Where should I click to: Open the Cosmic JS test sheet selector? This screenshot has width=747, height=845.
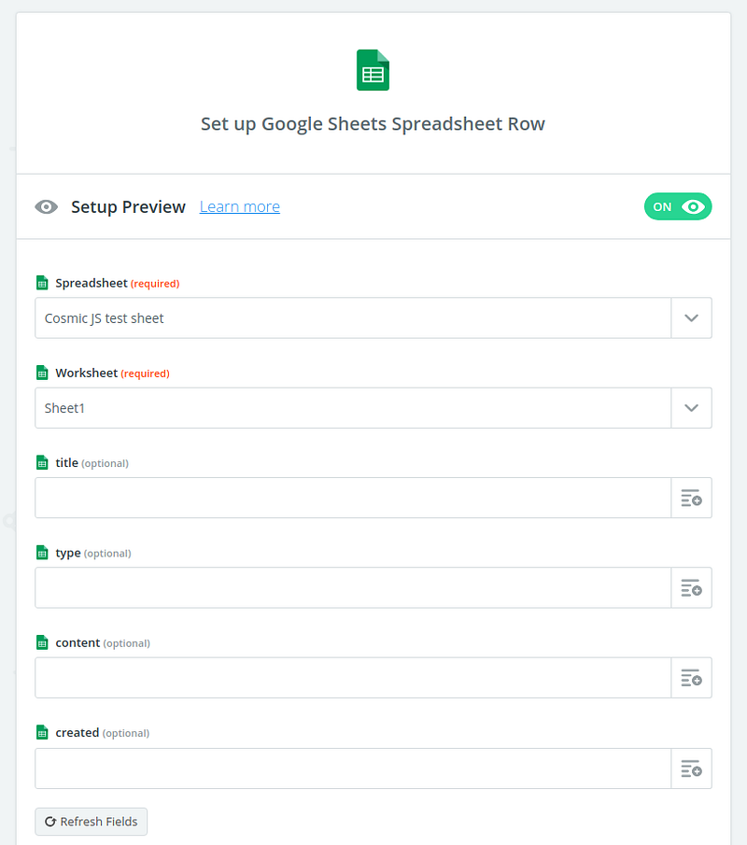pos(353,318)
